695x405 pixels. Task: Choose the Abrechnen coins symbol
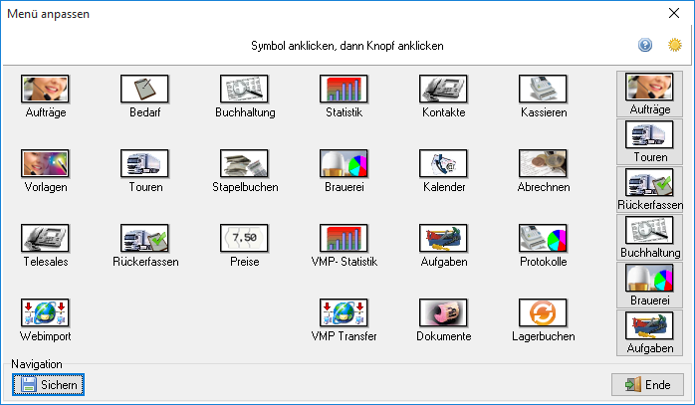pyautogui.click(x=543, y=163)
